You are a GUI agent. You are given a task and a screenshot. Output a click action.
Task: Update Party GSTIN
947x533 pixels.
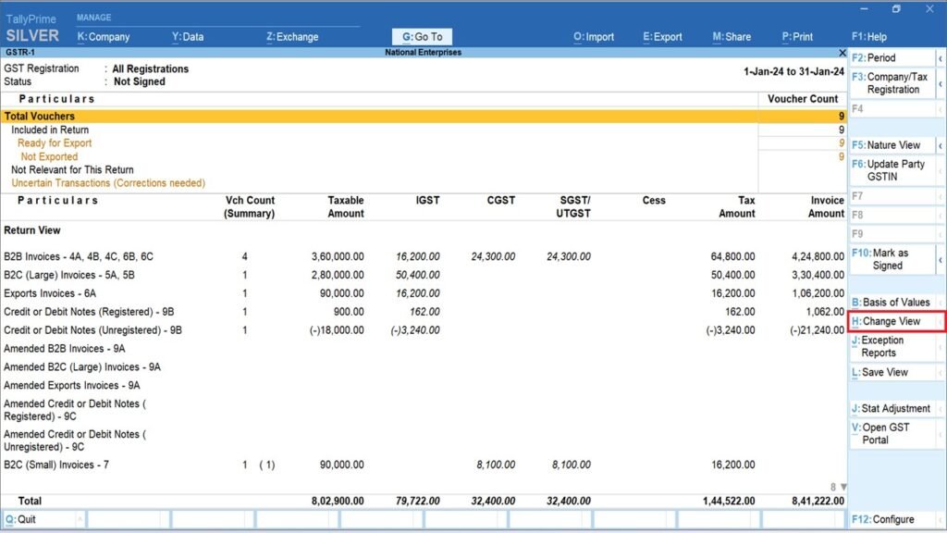click(x=891, y=169)
